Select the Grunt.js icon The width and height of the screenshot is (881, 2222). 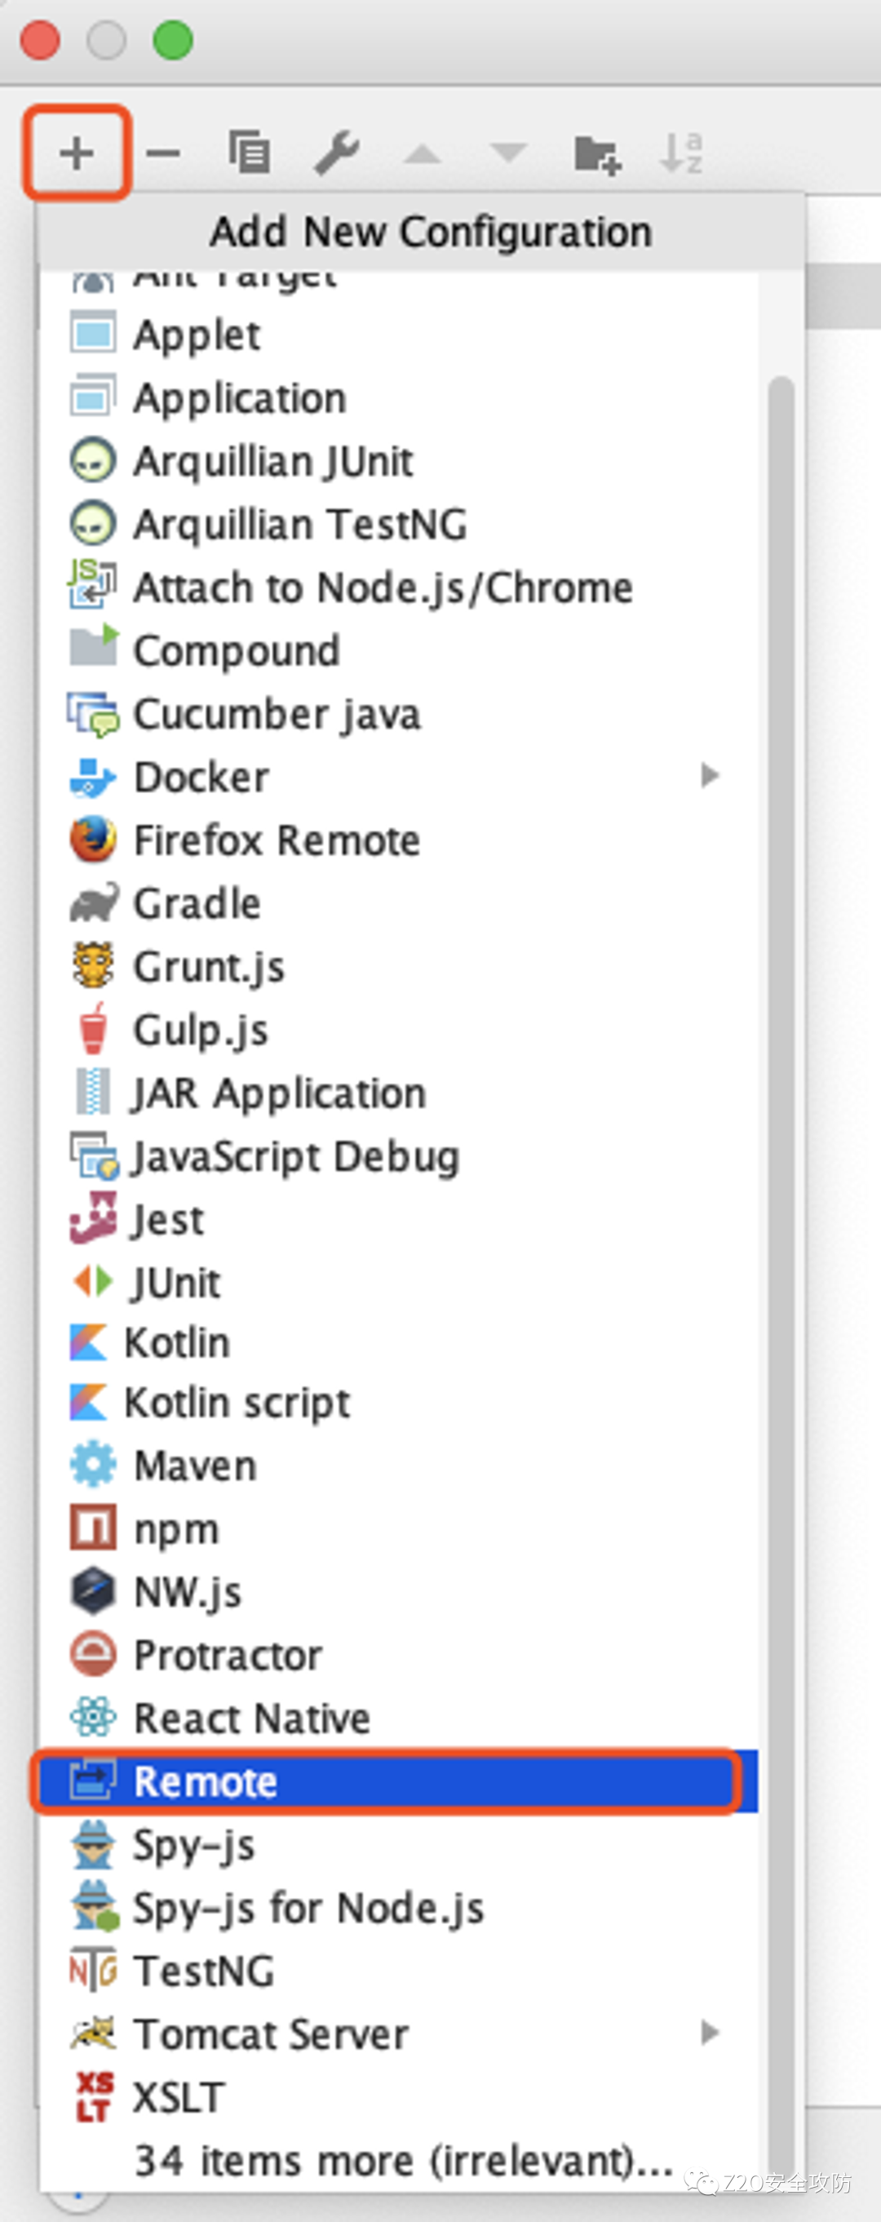tap(92, 965)
